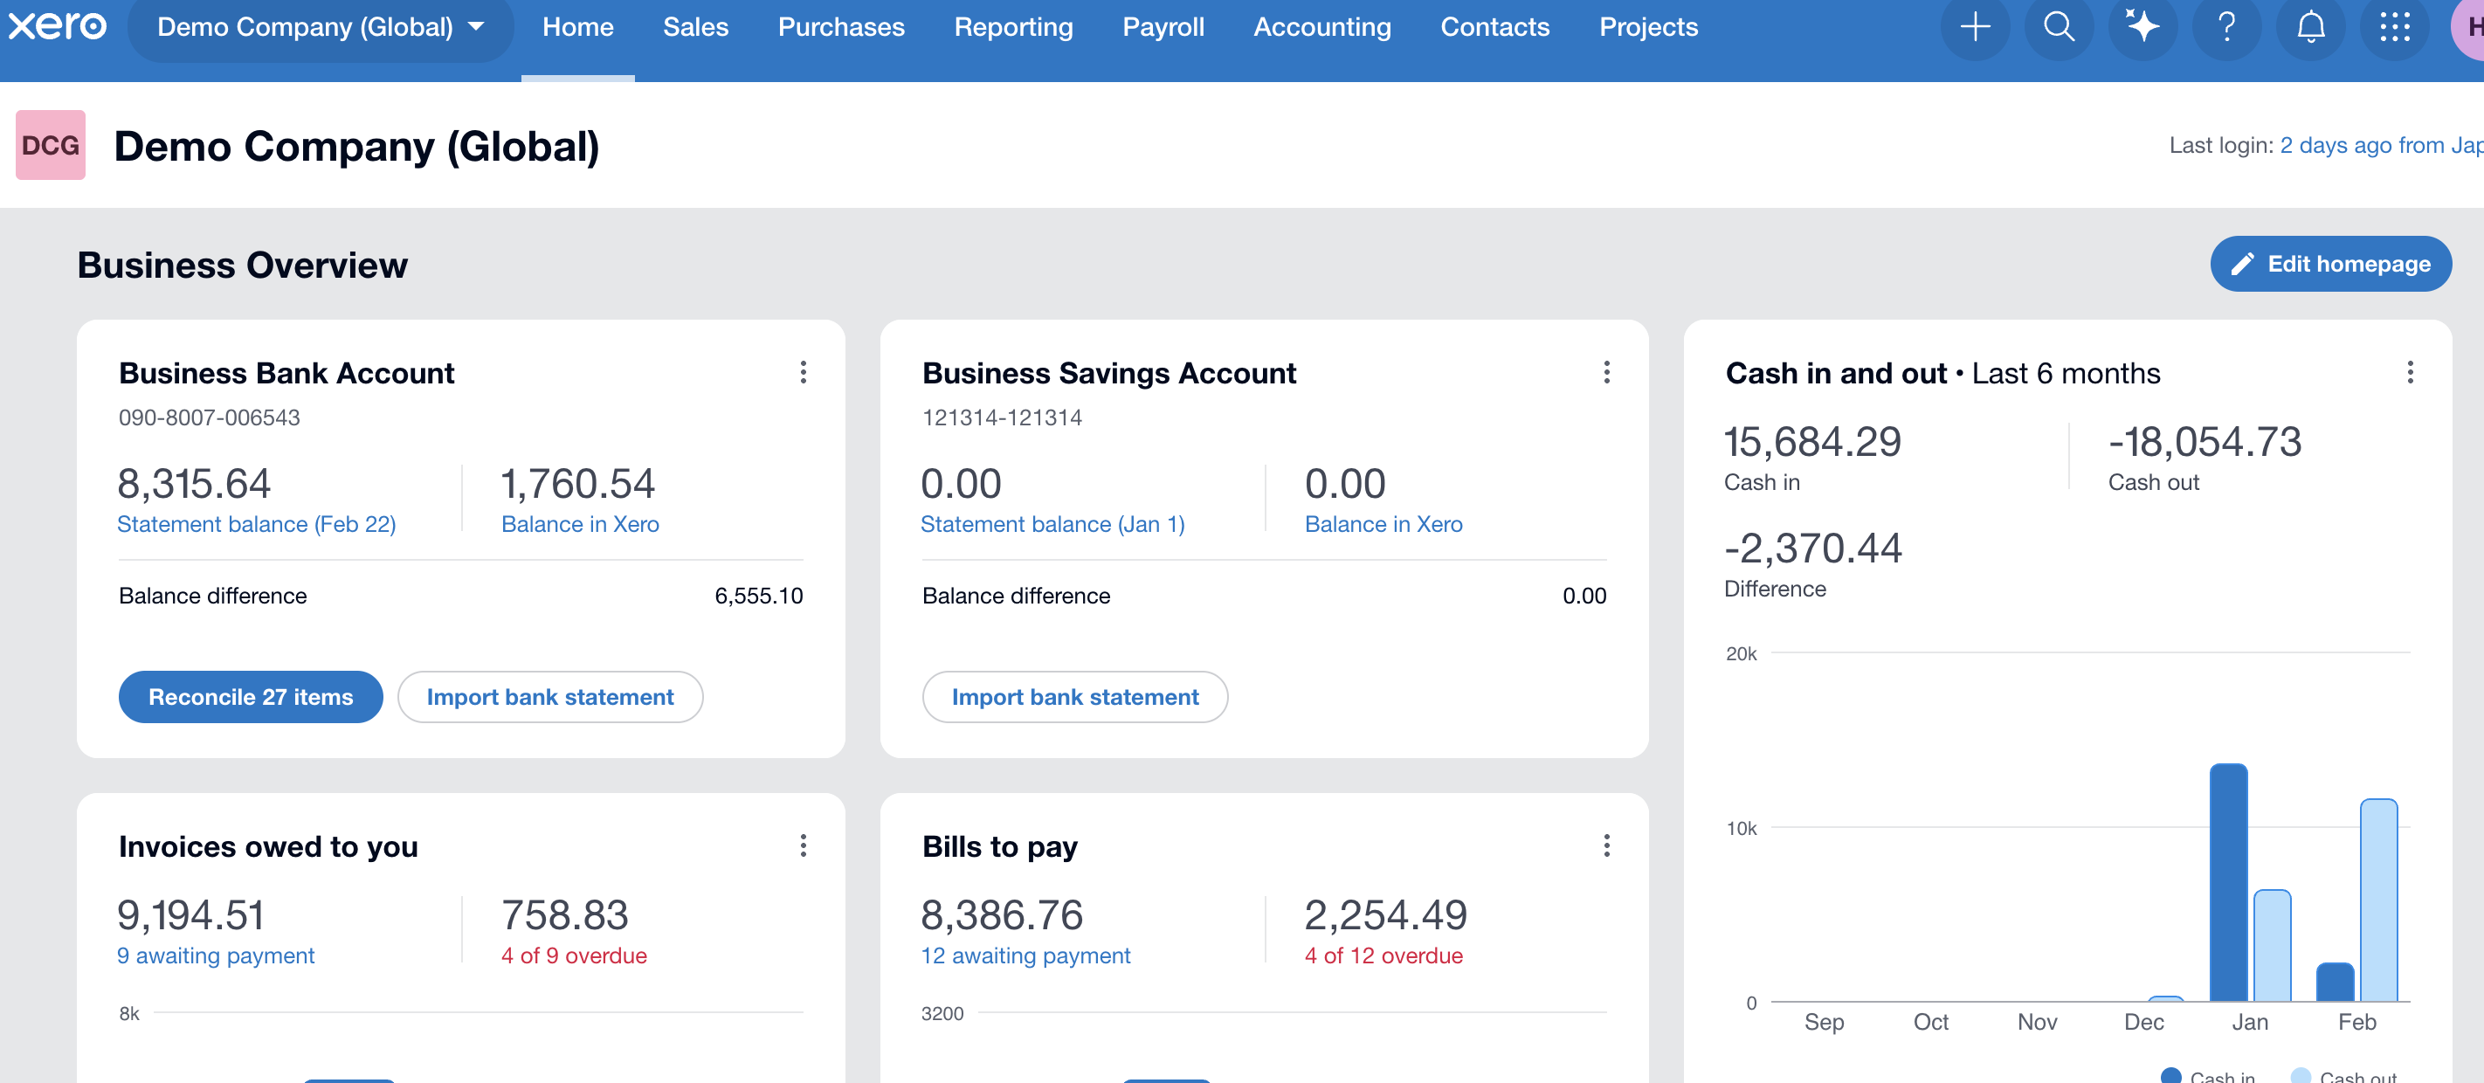Open Statement balance (Jan 1) link
2484x1083 pixels.
tap(1052, 524)
